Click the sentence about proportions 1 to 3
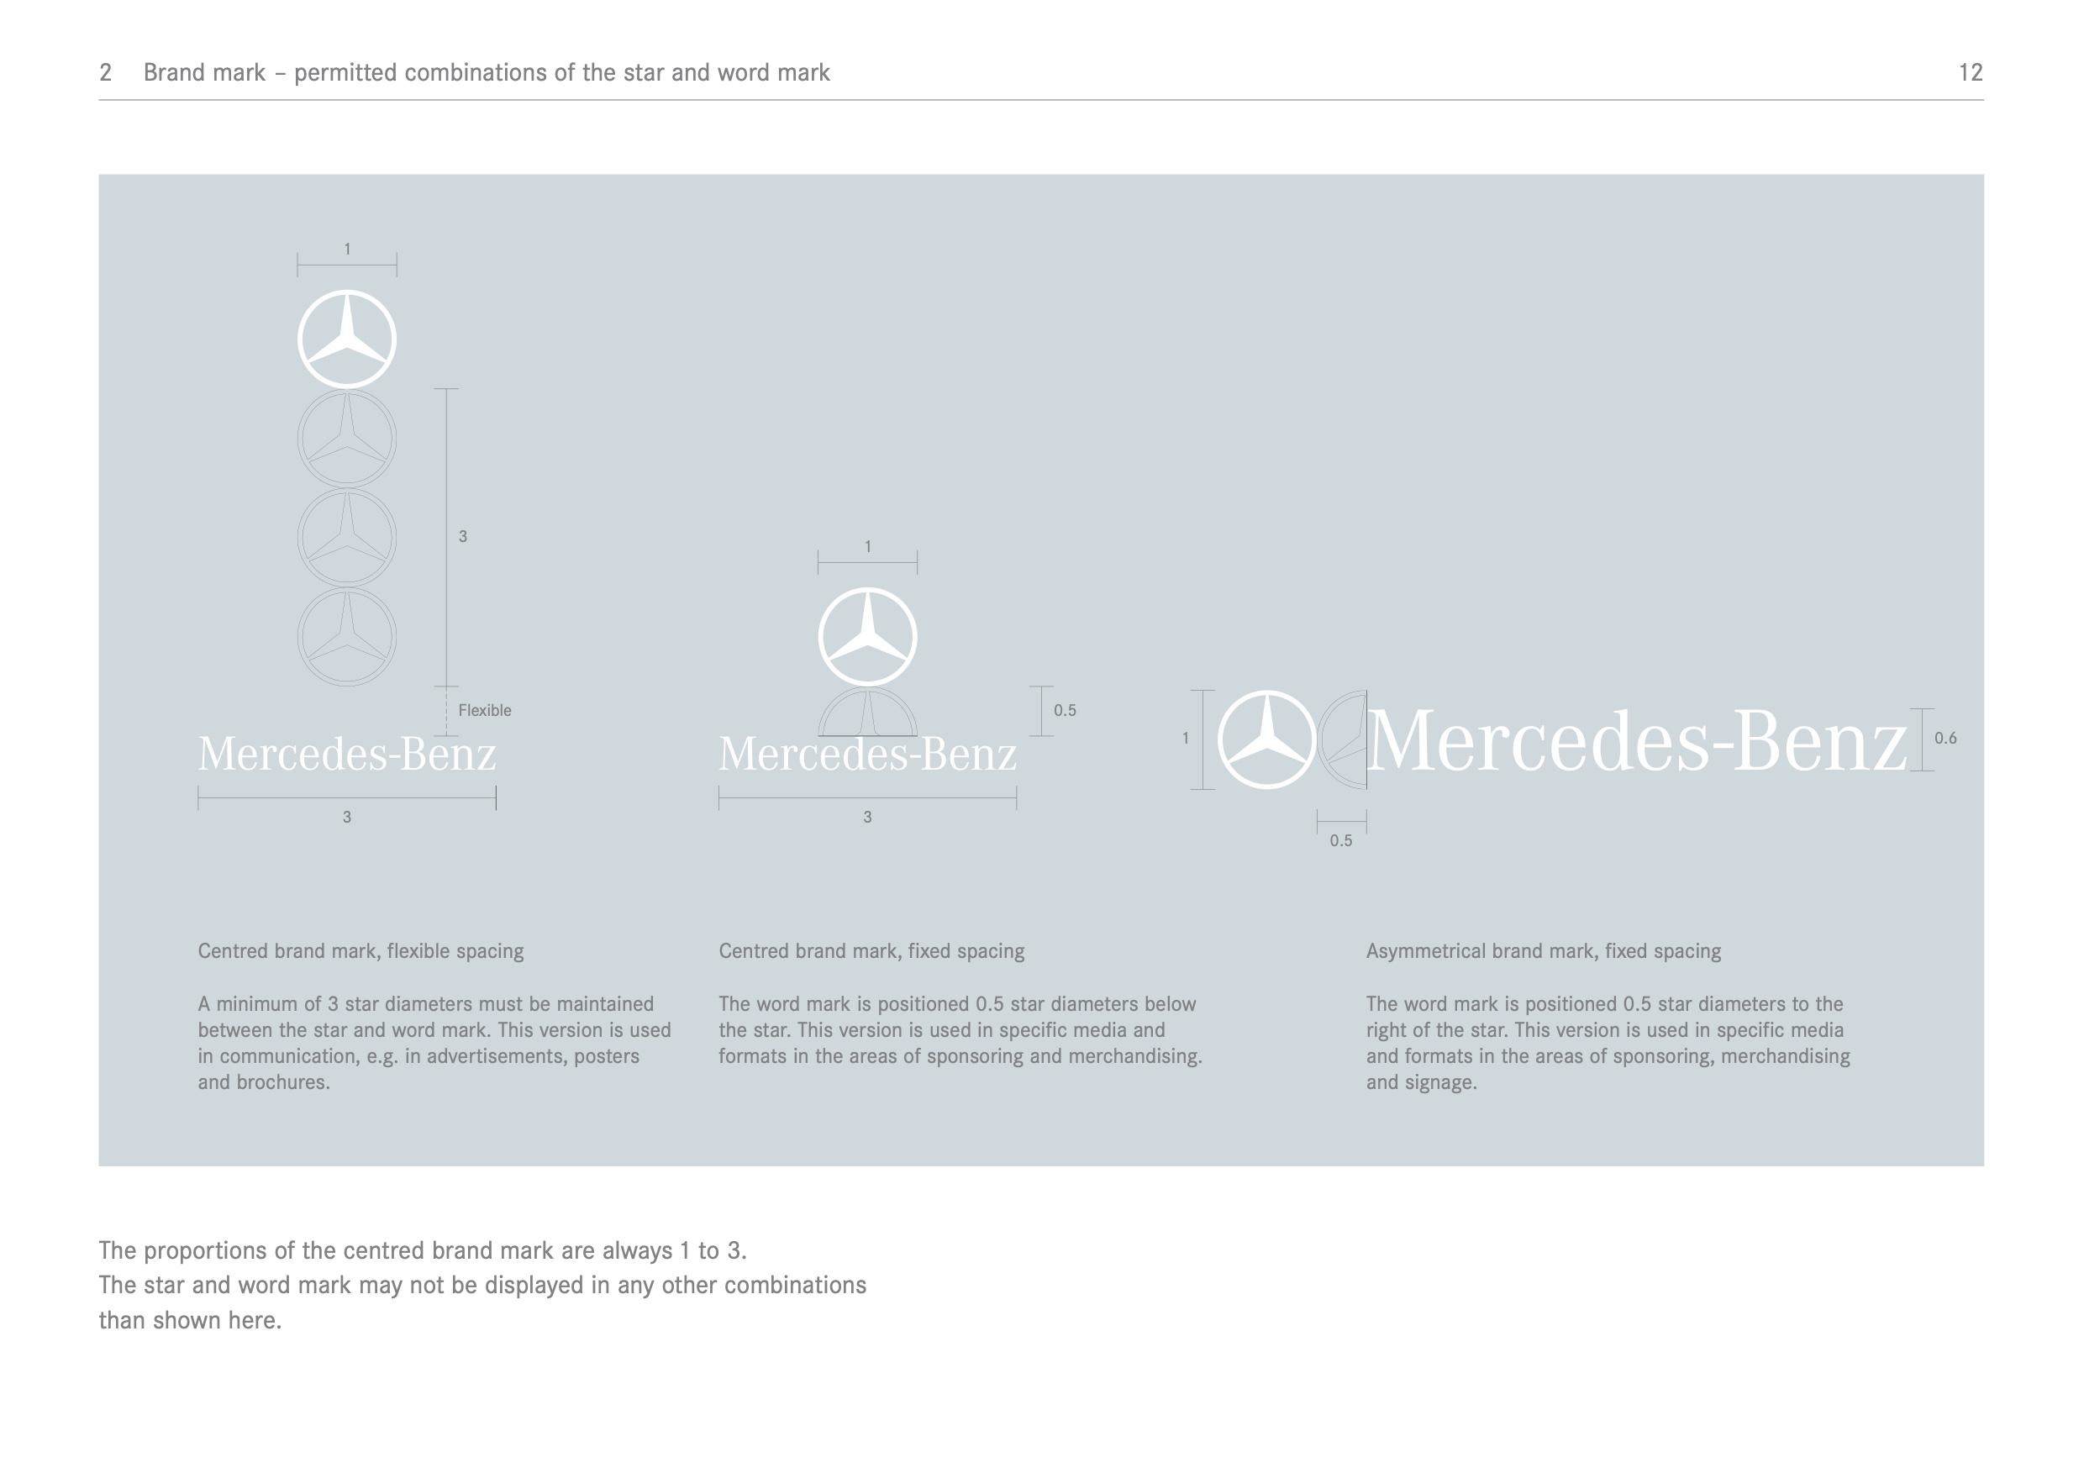Viewport: 2084px width, 1473px height. click(423, 1250)
